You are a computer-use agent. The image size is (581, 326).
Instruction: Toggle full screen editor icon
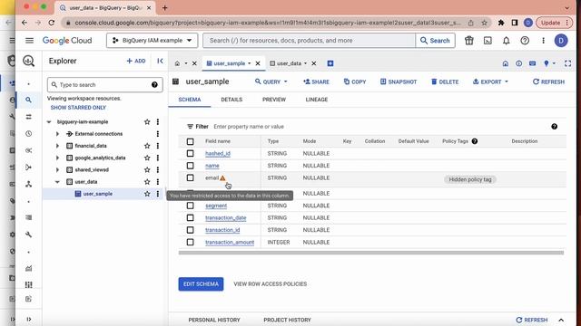point(567,63)
